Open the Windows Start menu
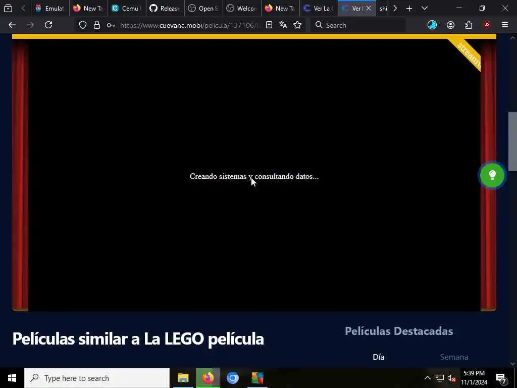This screenshot has width=517, height=388. pos(12,378)
